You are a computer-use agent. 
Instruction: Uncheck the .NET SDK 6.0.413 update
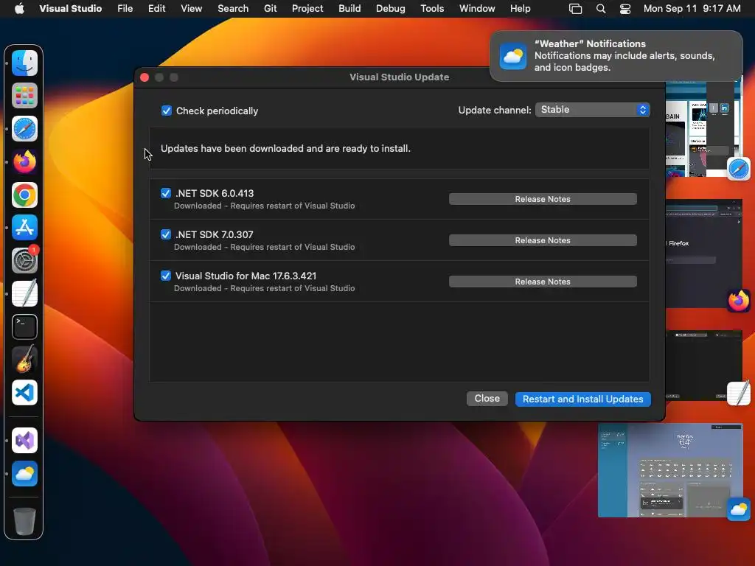click(166, 193)
